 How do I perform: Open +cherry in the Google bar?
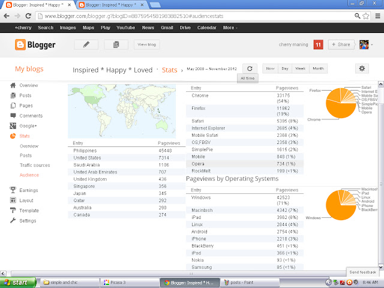click(23, 28)
